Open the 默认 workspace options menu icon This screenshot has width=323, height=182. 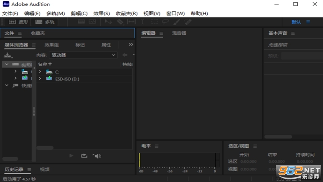click(308, 22)
